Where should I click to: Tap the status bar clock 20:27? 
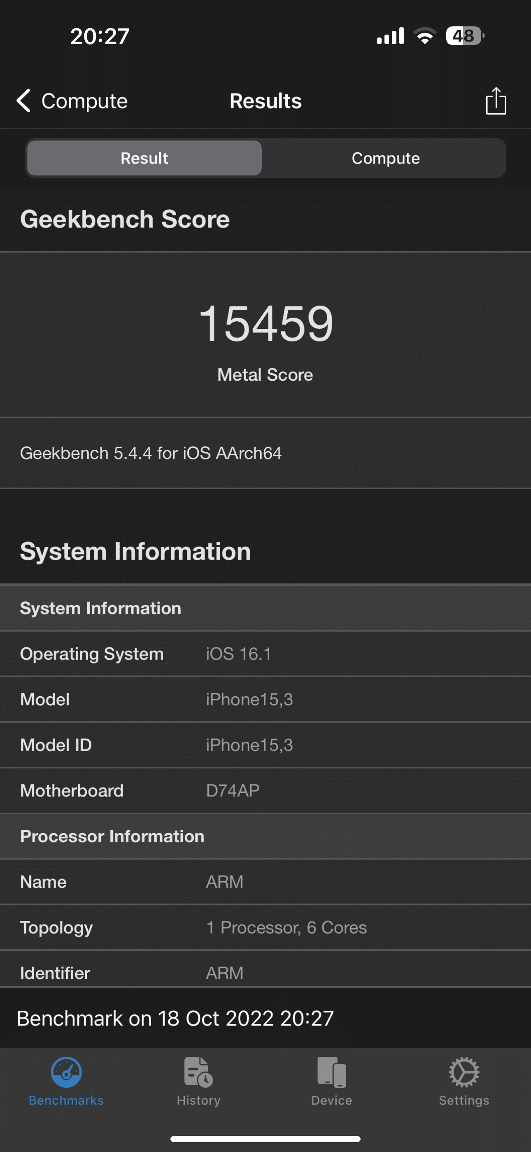[100, 36]
